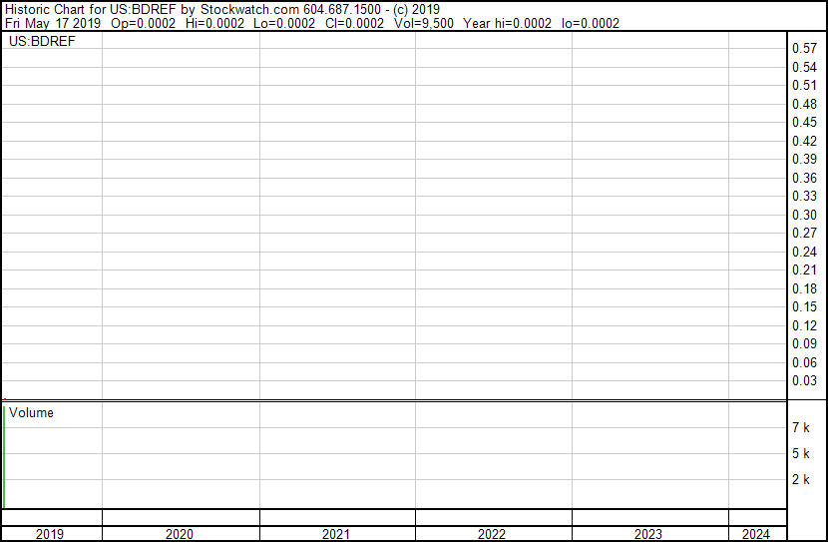Click the Vol=9,500 volume value
The width and height of the screenshot is (828, 542).
424,23
